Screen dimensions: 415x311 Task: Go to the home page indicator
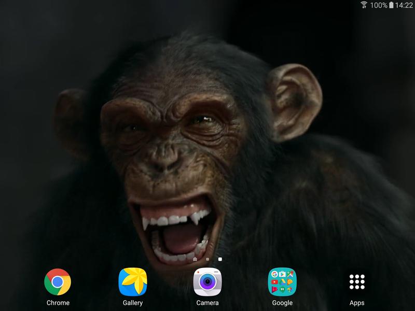tap(195, 259)
